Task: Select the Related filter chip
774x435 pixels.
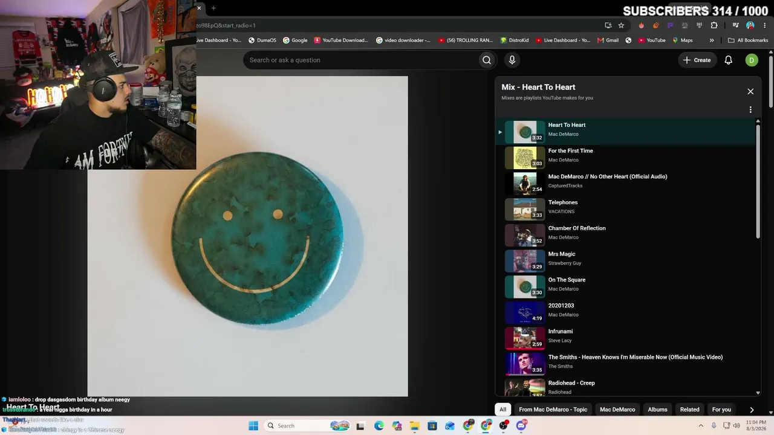Action: (x=689, y=410)
